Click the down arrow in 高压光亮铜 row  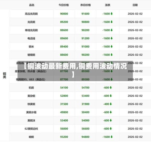point(111,14)
